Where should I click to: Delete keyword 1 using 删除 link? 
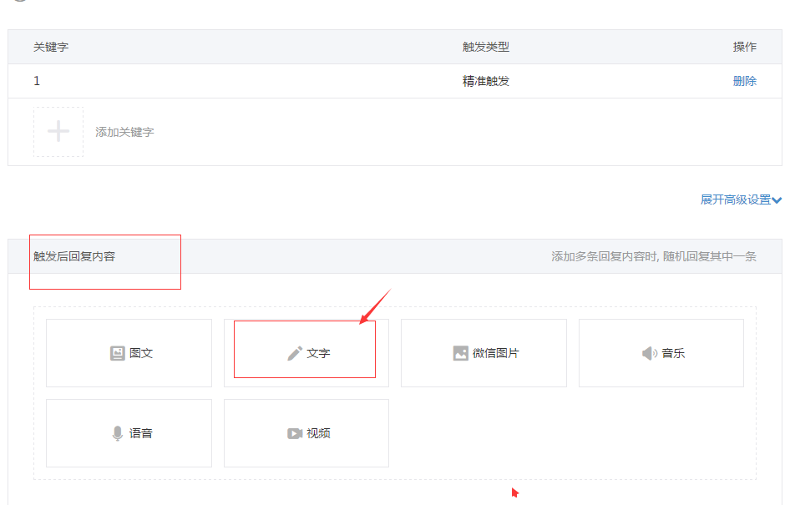coord(744,81)
